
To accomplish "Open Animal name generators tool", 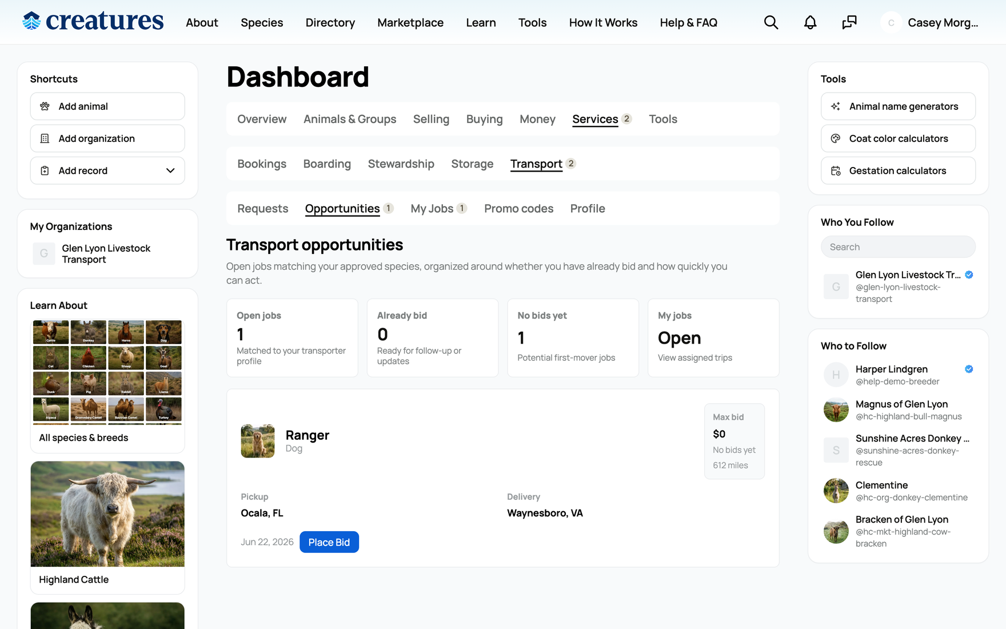I will click(x=898, y=106).
